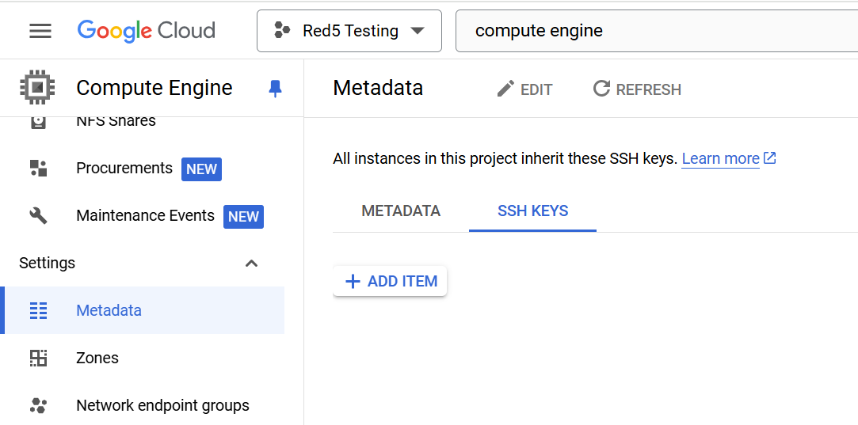Switch to the METADATA tab
This screenshot has width=858, height=425.
[x=401, y=211]
